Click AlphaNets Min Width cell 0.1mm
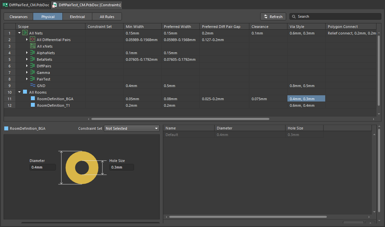The image size is (385, 227). 143,53
